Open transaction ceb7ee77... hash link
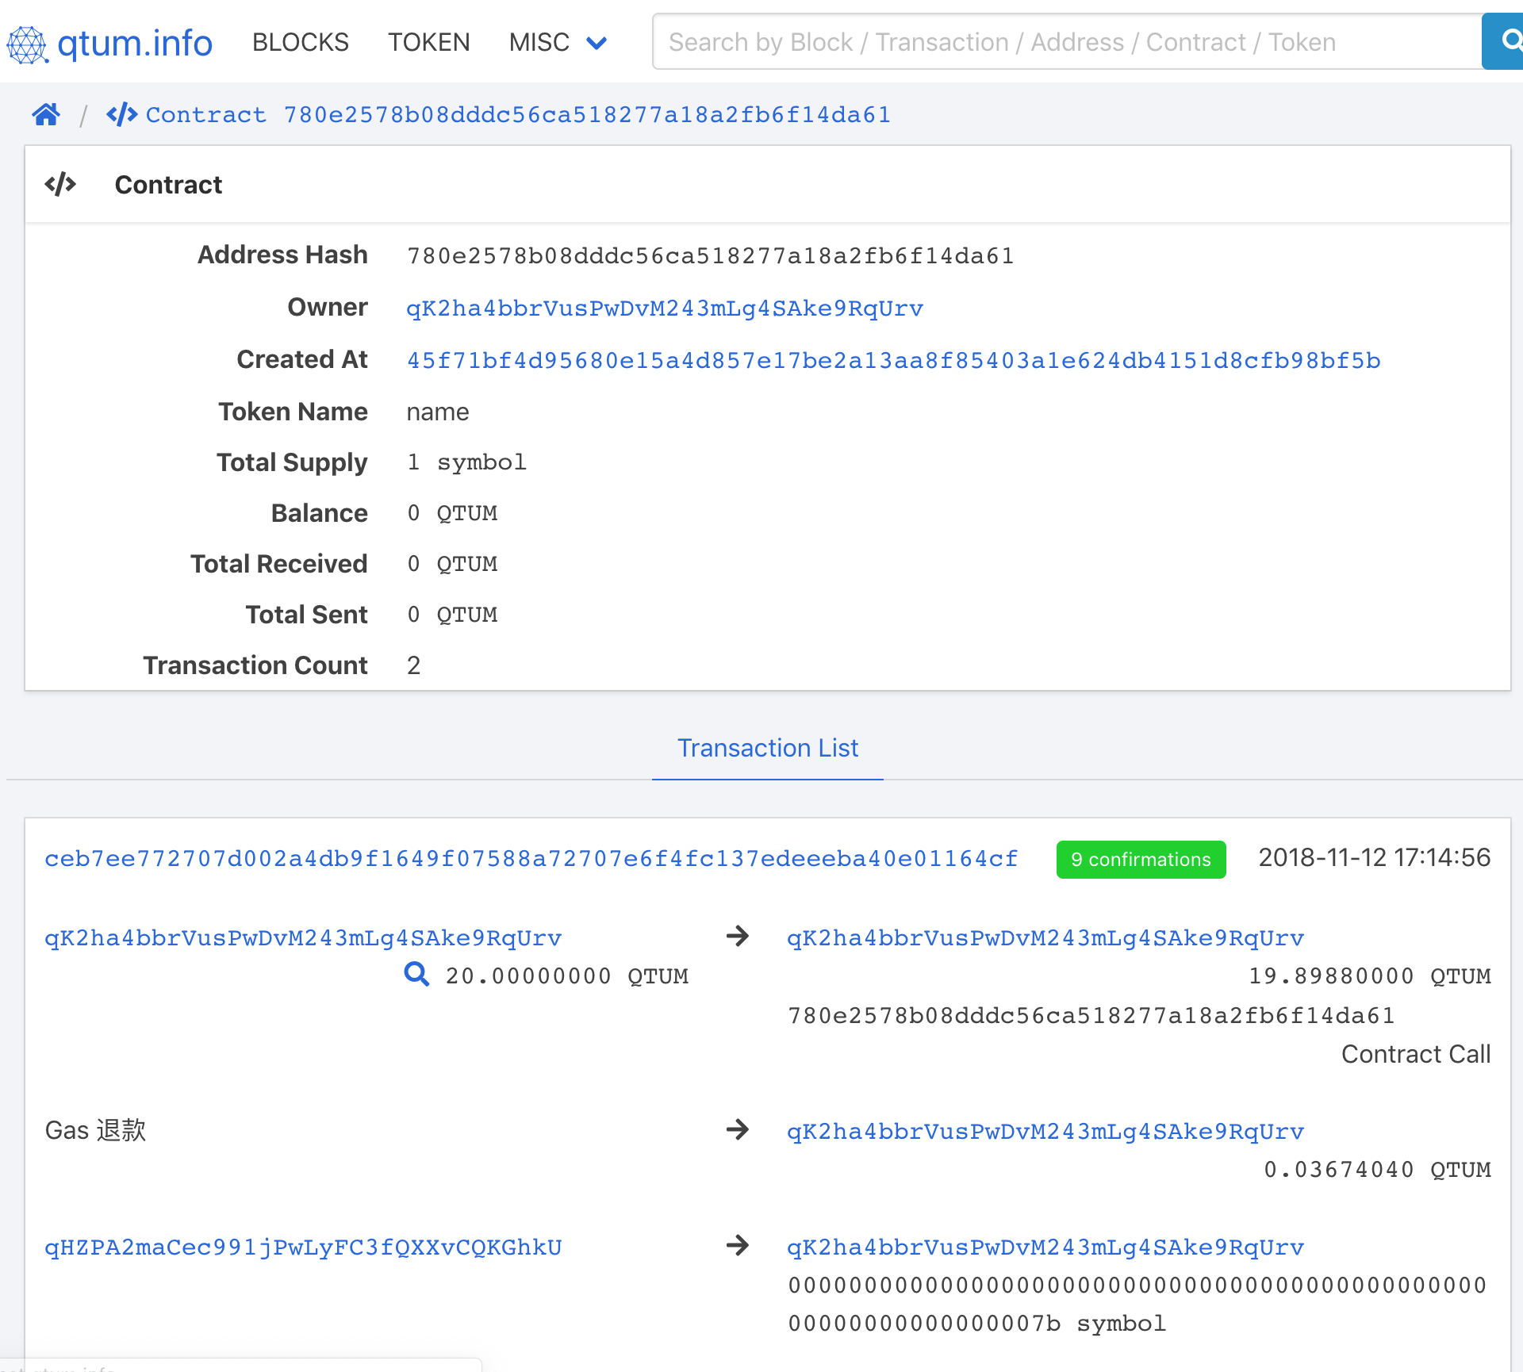1523x1372 pixels. tap(531, 858)
